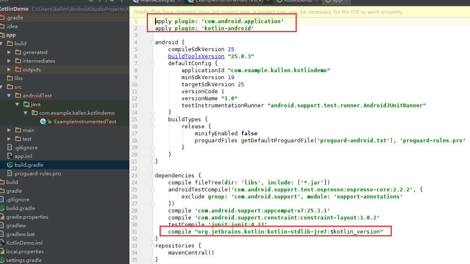Click the libs folder icon
Viewport: 470px width, 264px height.
pyautogui.click(x=10, y=78)
